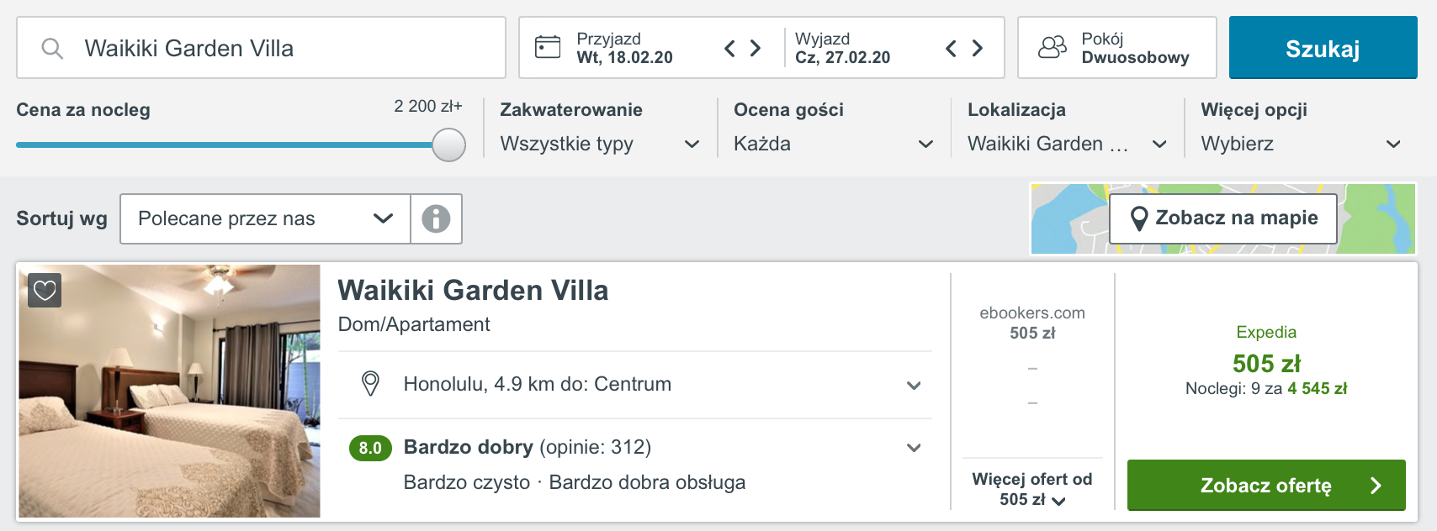The width and height of the screenshot is (1437, 531).
Task: Click the price per night slider handle
Action: pos(449,145)
